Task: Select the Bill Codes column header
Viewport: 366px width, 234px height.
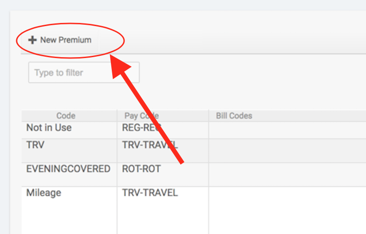Action: pyautogui.click(x=234, y=116)
